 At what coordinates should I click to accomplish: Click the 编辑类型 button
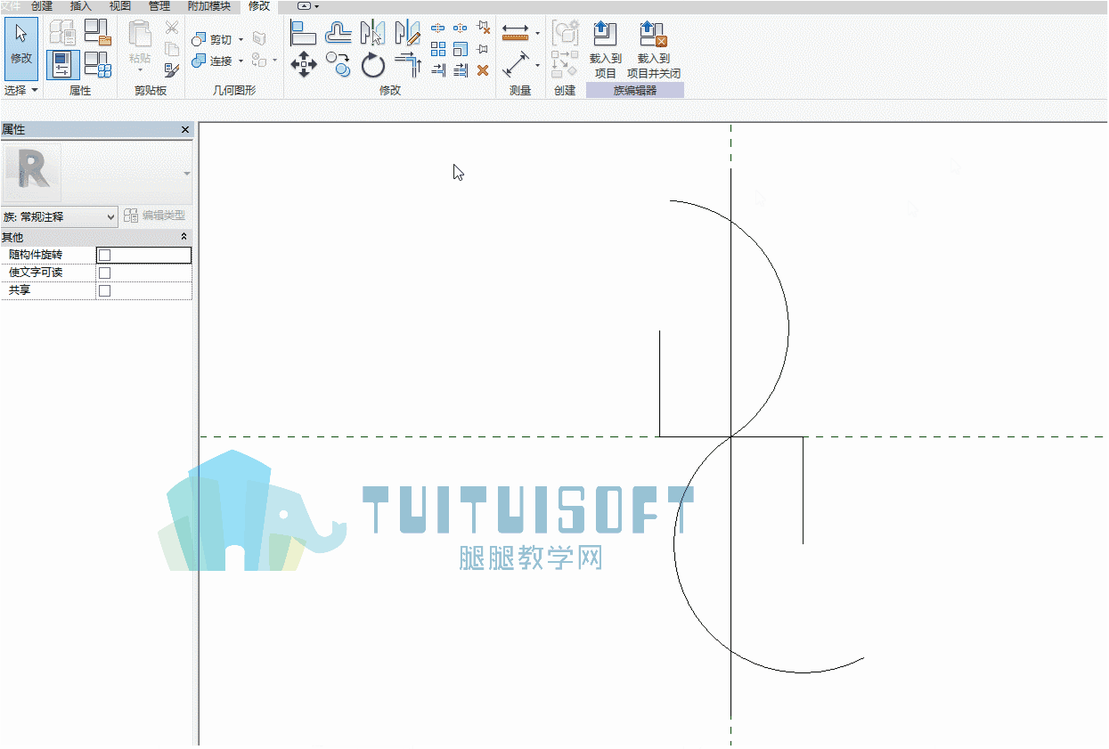coord(155,216)
